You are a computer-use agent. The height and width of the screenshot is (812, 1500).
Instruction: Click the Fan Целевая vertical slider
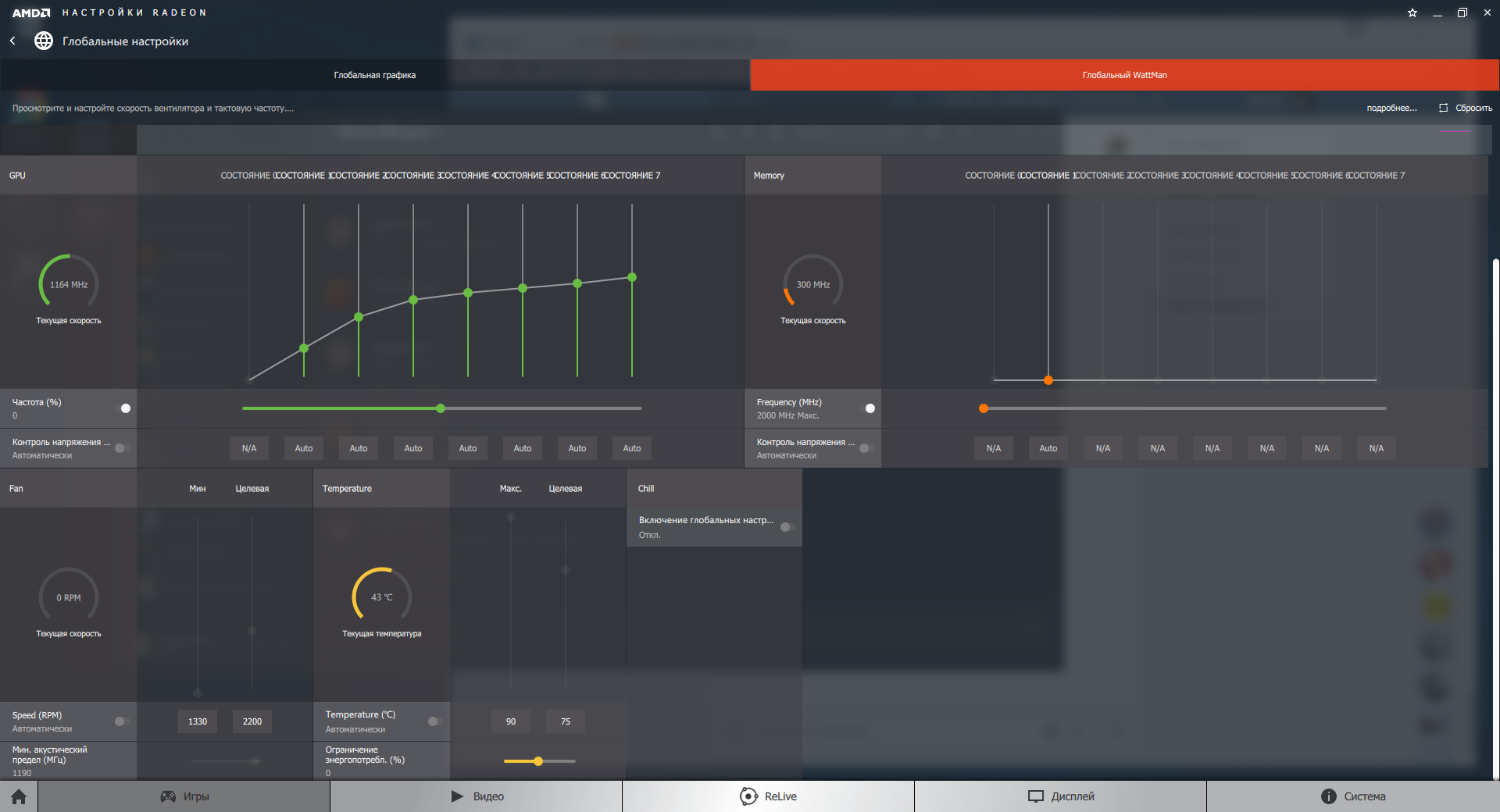pyautogui.click(x=252, y=604)
